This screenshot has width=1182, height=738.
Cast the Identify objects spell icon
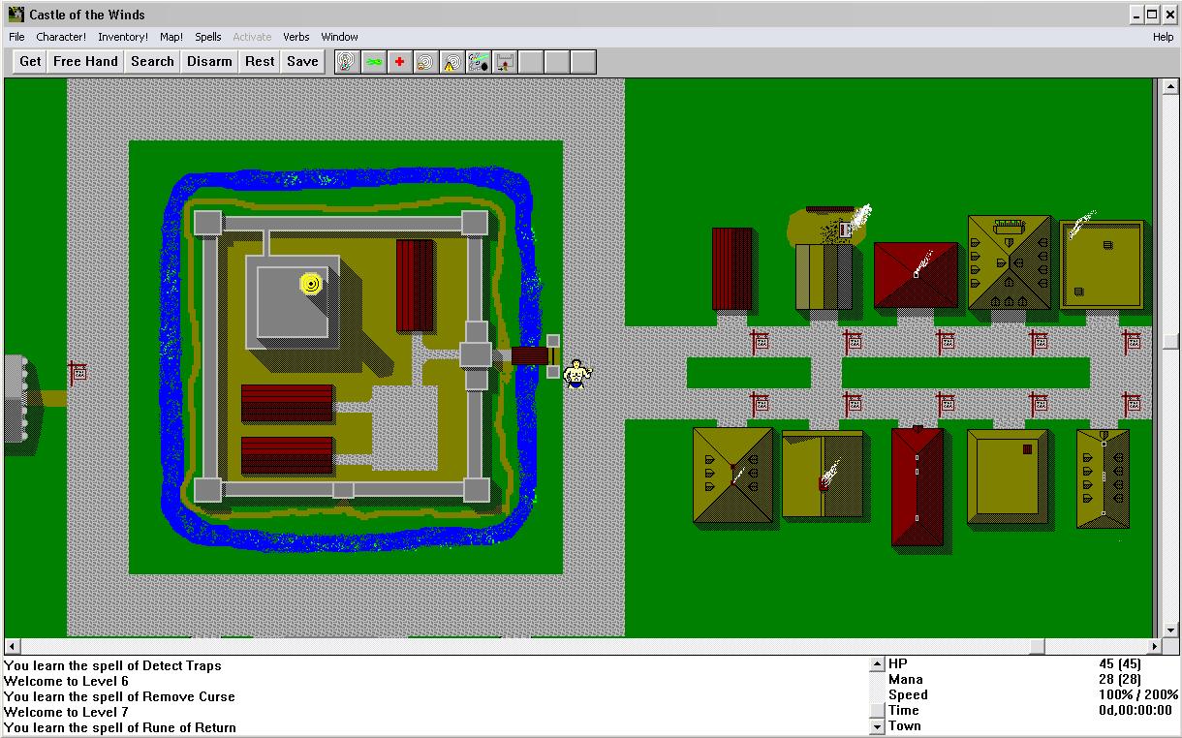click(x=478, y=61)
